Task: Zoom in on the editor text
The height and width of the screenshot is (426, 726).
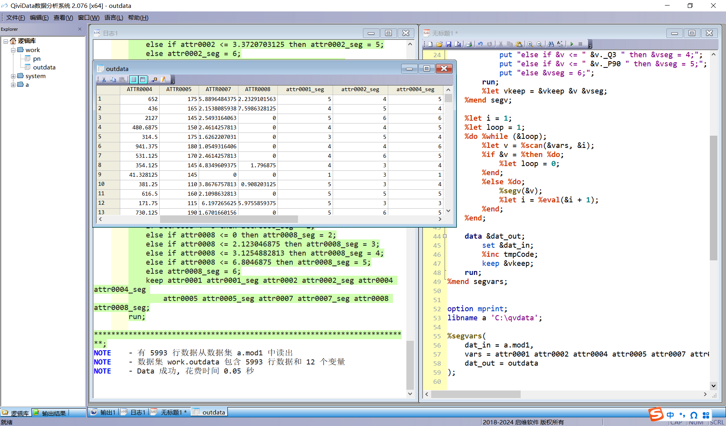Action: click(x=530, y=44)
